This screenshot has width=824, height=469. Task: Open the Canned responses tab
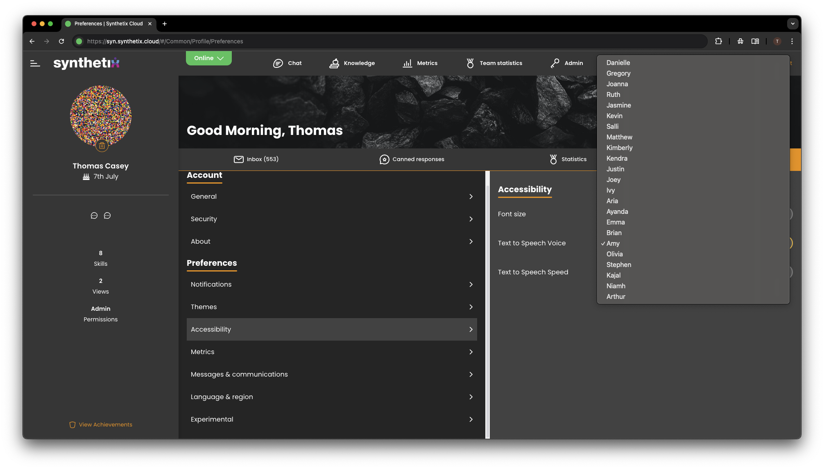pos(412,159)
